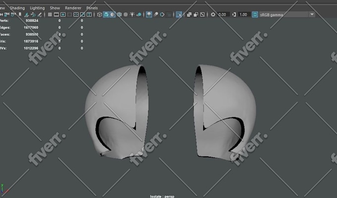This screenshot has height=198, width=337.
Task: Click the dimmed Depth of Field icon
Action: point(169,14)
